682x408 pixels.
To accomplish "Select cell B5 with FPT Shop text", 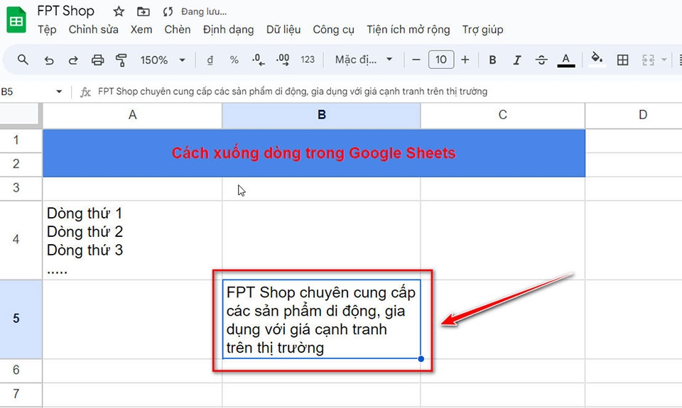I will click(x=321, y=319).
